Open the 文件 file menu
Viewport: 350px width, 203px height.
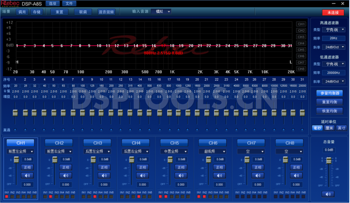click(x=69, y=3)
